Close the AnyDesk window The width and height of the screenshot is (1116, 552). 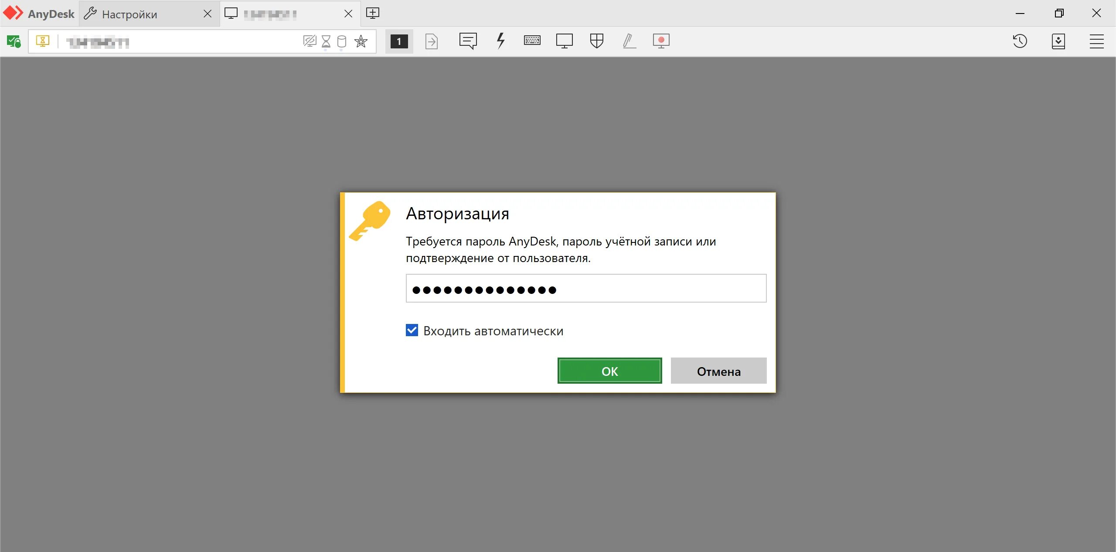pos(1096,14)
